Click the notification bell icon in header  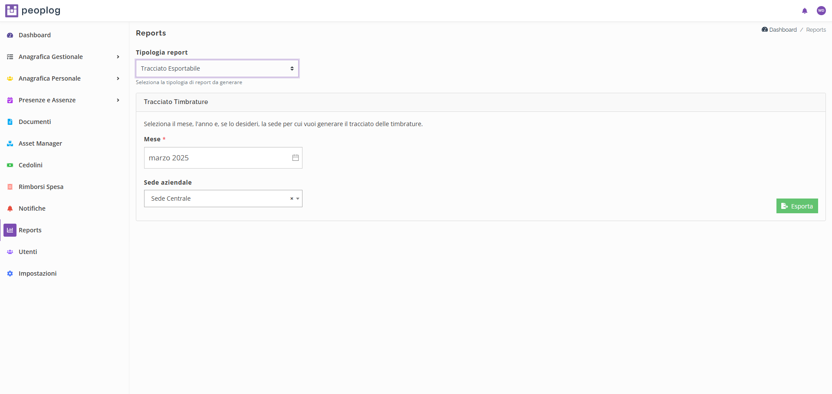(x=804, y=11)
